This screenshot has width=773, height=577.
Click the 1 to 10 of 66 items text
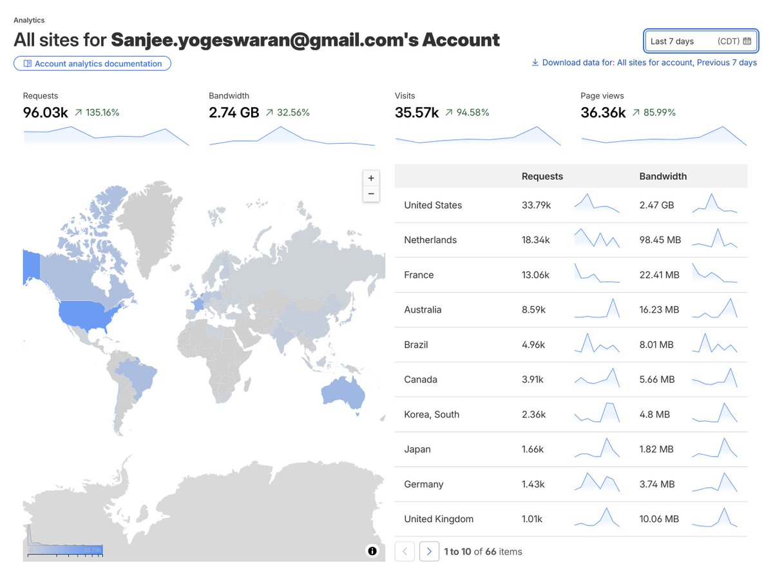(482, 552)
